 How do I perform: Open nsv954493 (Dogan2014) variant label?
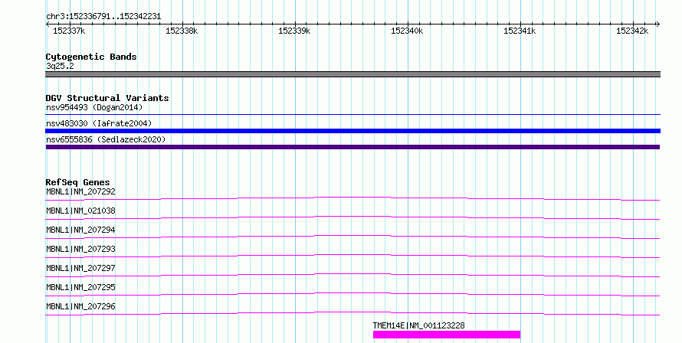point(94,107)
